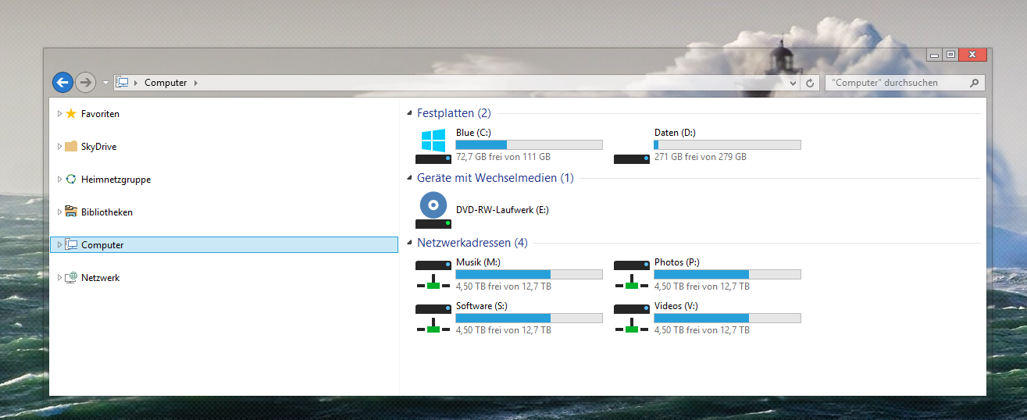Image resolution: width=1027 pixels, height=420 pixels.
Task: Click the 72,7 GB frei von 111 GB text
Action: point(502,157)
